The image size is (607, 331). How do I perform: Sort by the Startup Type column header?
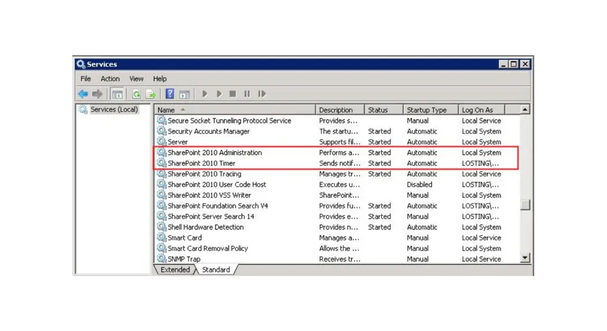(430, 110)
